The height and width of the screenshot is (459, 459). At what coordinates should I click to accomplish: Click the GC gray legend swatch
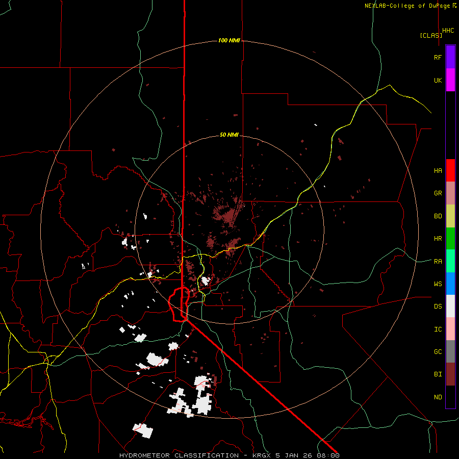tap(450, 351)
